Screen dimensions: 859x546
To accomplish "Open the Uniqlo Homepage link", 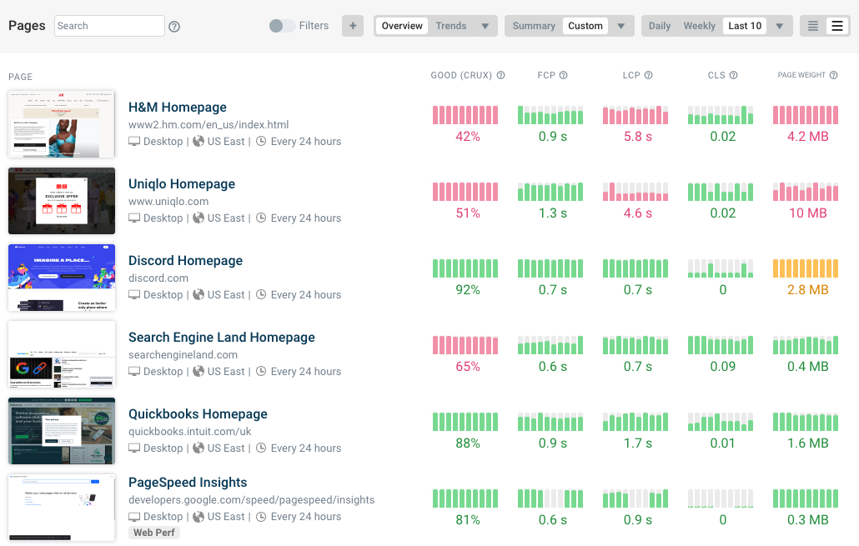I will pos(182,184).
